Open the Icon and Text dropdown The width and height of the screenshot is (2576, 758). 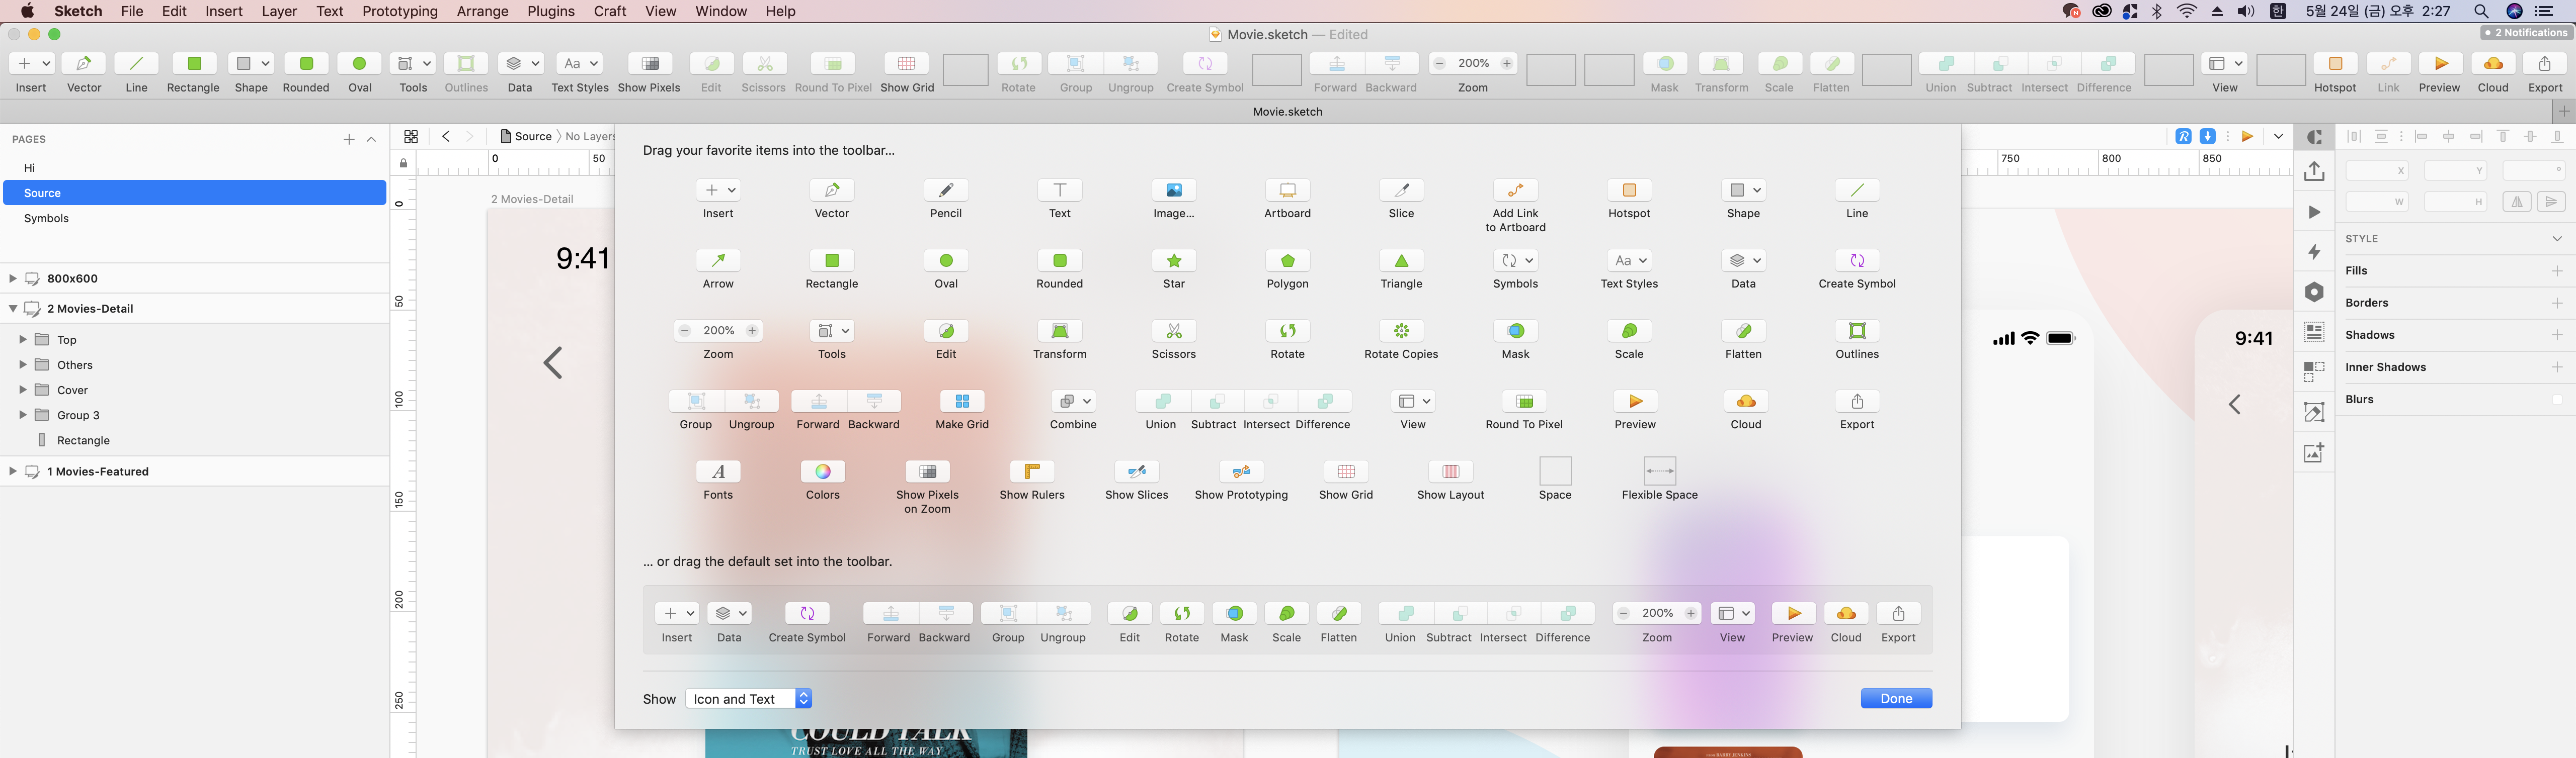[x=749, y=699]
